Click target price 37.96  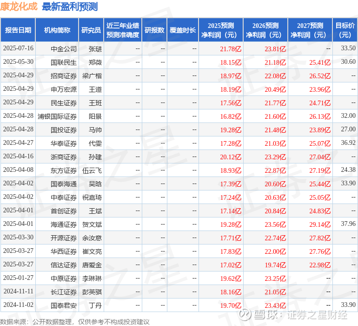(348, 224)
